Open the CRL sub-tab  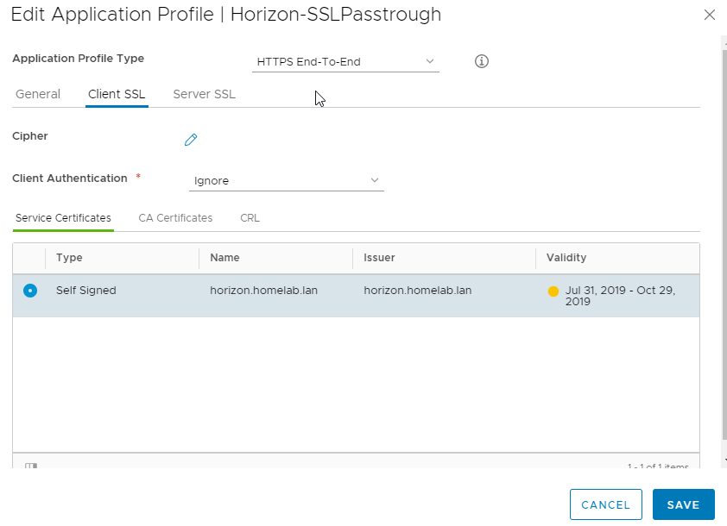point(250,218)
